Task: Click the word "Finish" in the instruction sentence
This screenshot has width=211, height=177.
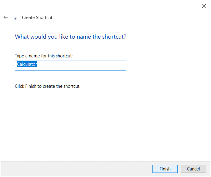Action: click(x=31, y=86)
